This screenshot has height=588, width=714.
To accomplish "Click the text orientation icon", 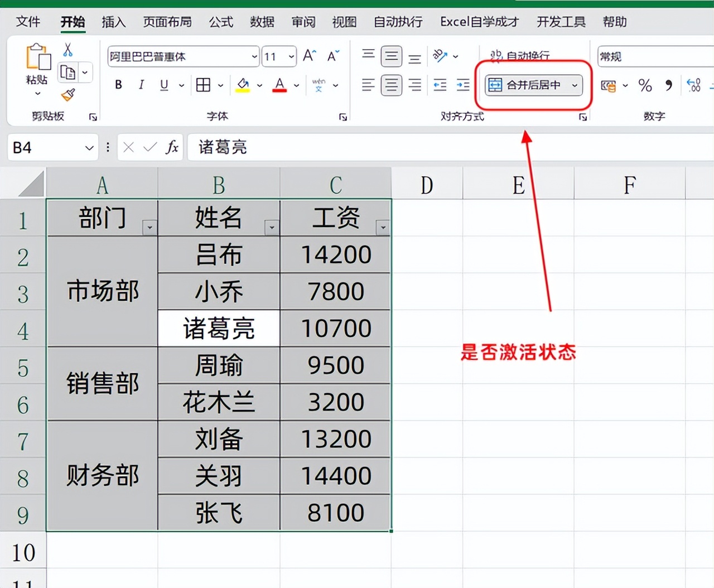I will point(440,56).
